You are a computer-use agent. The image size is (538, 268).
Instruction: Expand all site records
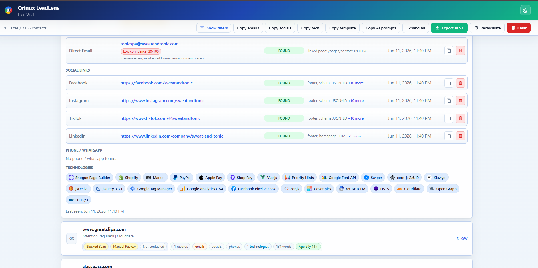coord(416,28)
